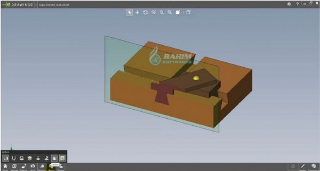The image size is (320, 171).
Task: Toggle the seventh Section panel button
Action: click(54, 158)
